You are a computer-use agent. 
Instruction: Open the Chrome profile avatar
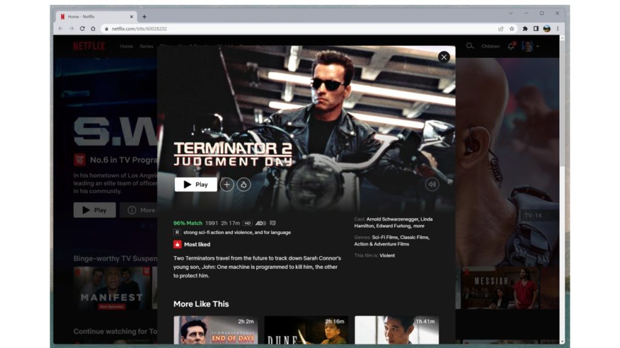(x=547, y=29)
